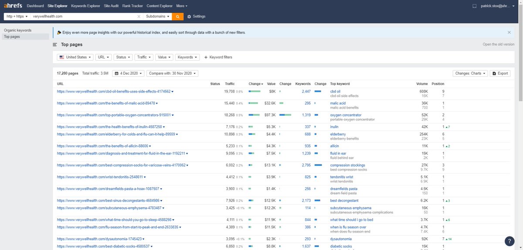Click 'inulin' top keyword
The width and height of the screenshot is (523, 250).
coord(335,127)
